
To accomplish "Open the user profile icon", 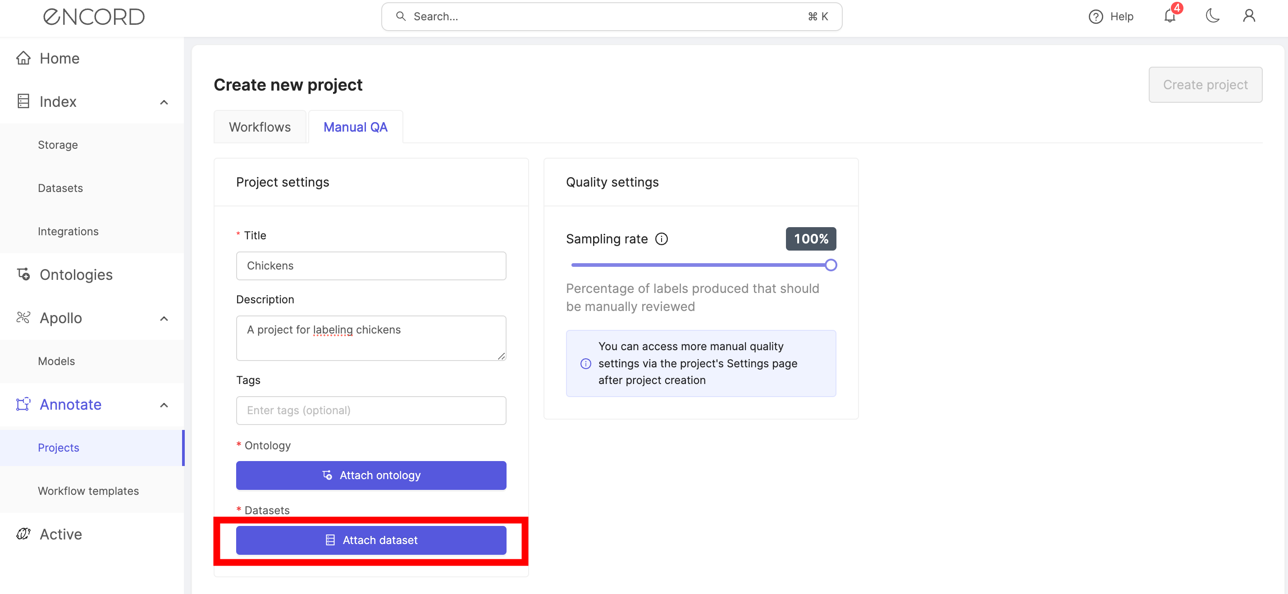I will (1249, 16).
